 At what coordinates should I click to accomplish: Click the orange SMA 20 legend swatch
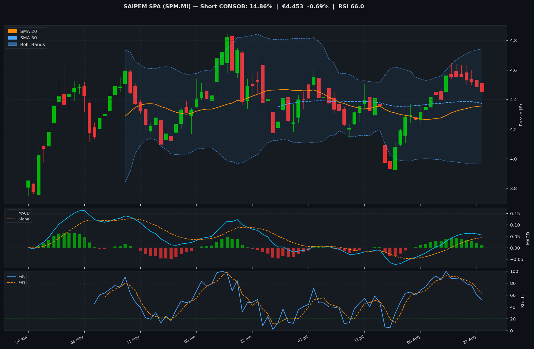click(12, 31)
